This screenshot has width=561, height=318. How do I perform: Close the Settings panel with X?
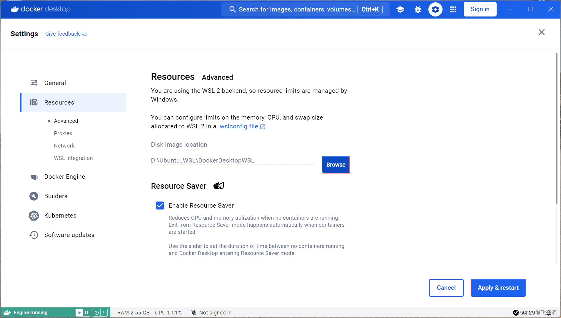(541, 32)
